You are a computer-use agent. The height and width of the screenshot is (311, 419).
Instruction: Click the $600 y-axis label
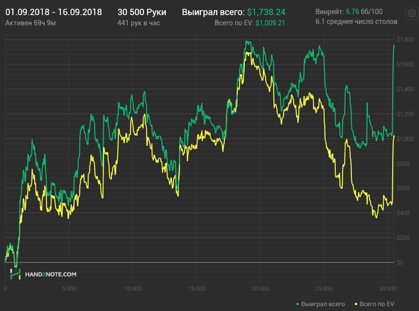(403, 188)
